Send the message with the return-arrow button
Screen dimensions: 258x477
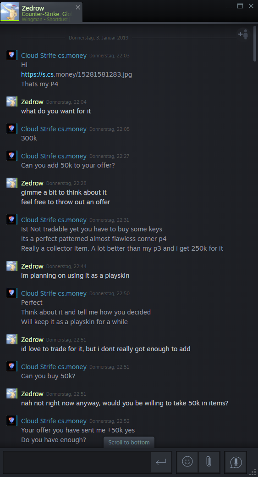tap(161, 462)
